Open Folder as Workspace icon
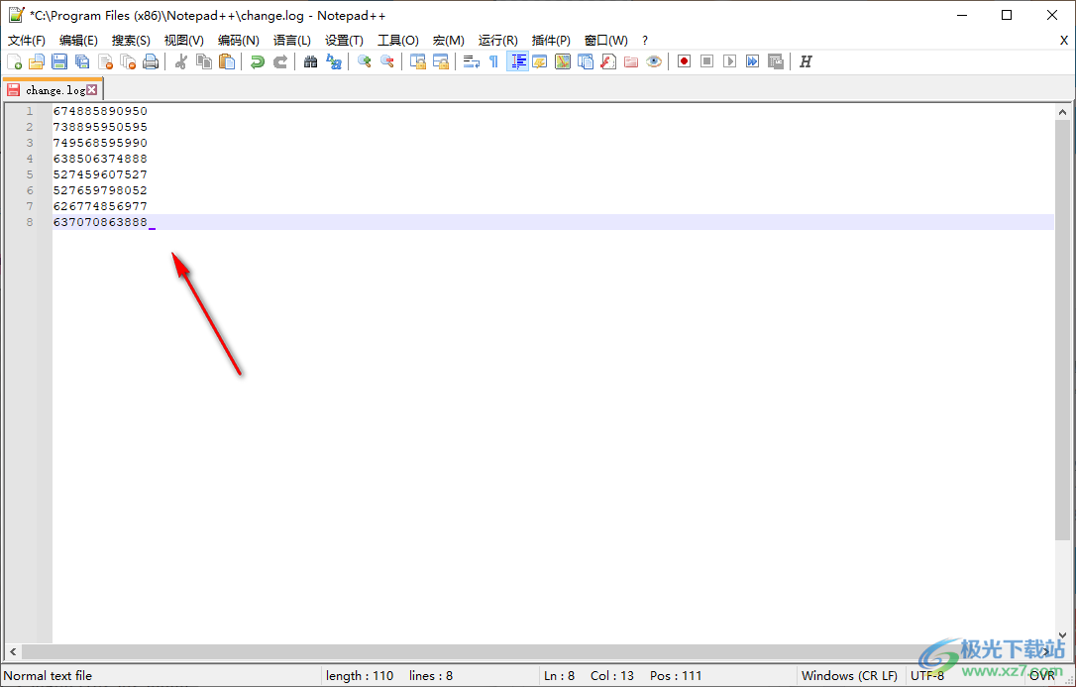1076x687 pixels. click(x=631, y=61)
